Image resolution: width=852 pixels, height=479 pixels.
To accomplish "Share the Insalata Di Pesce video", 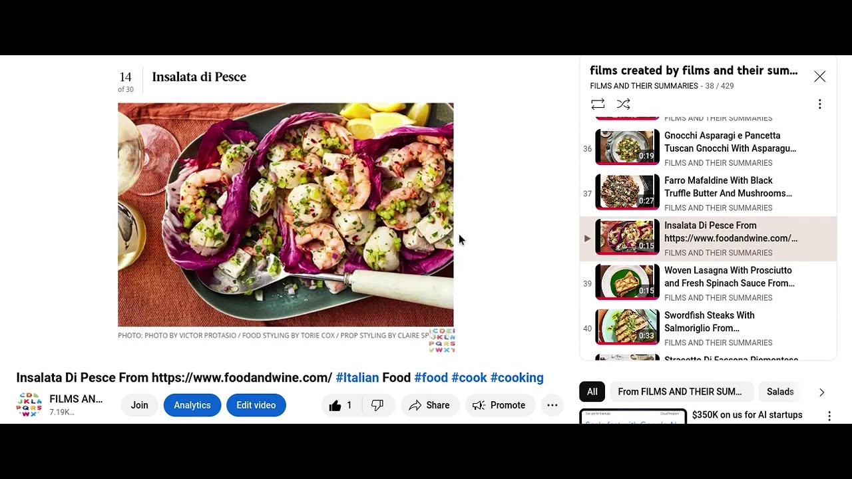I will point(429,405).
